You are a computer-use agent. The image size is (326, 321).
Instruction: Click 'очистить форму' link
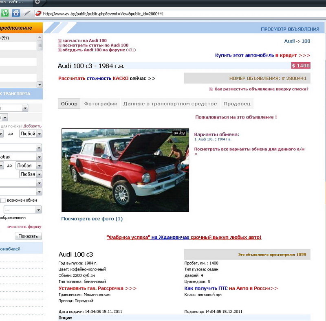coord(24,226)
